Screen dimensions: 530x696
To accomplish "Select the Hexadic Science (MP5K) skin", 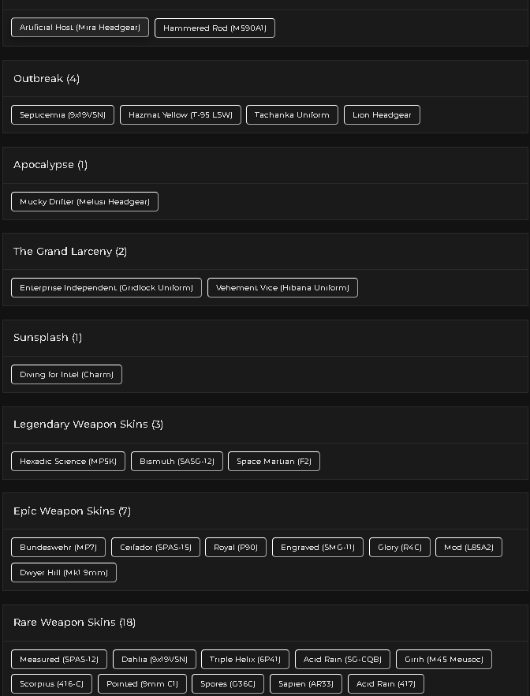I will [69, 461].
